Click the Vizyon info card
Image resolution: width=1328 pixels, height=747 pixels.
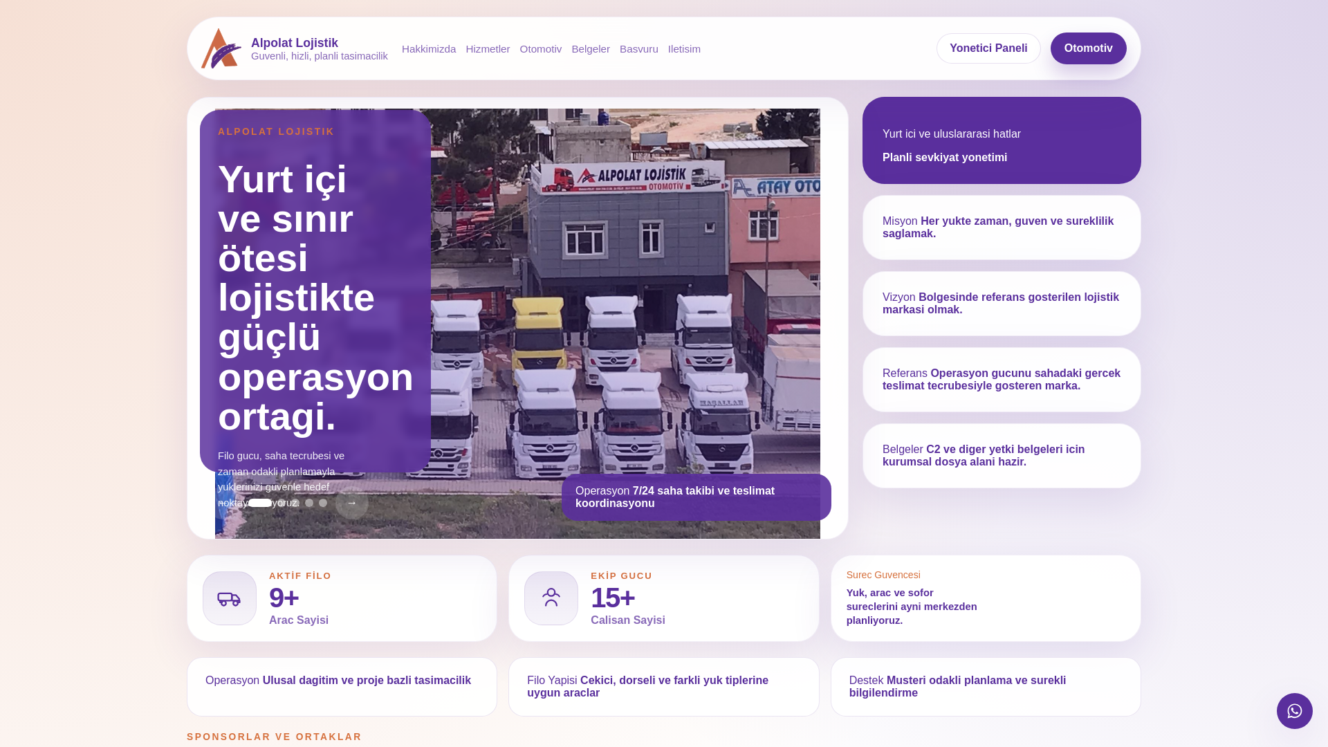coord(1002,304)
